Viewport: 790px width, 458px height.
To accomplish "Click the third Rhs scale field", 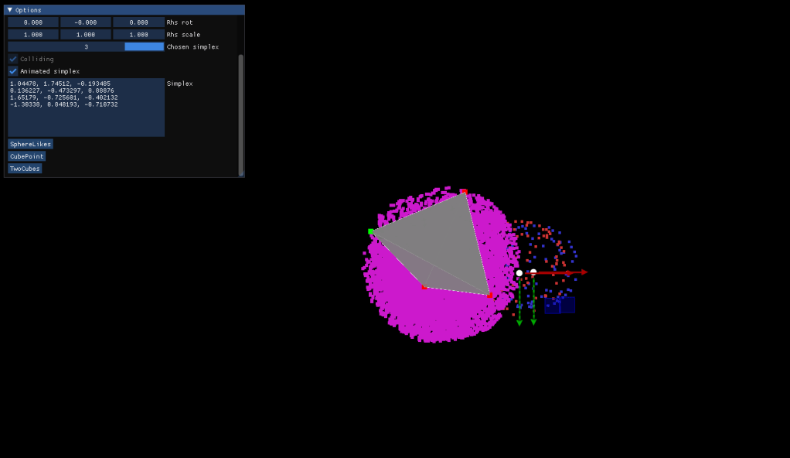I will (x=138, y=35).
